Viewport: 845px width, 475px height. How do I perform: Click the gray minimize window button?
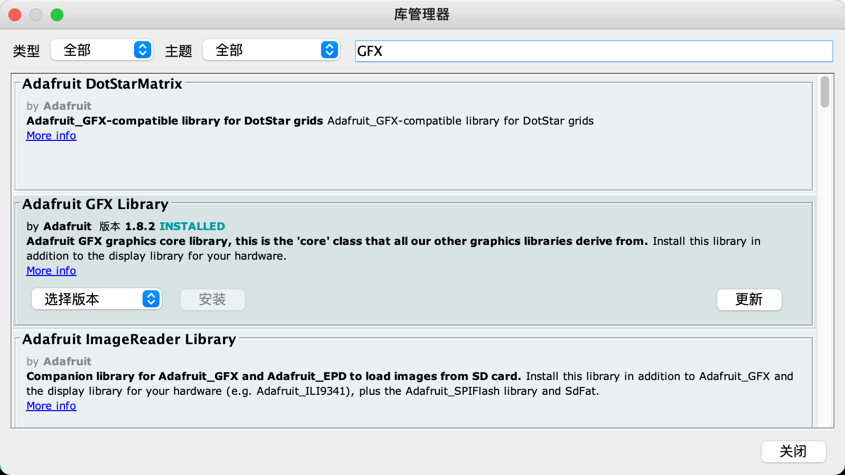pyautogui.click(x=36, y=15)
